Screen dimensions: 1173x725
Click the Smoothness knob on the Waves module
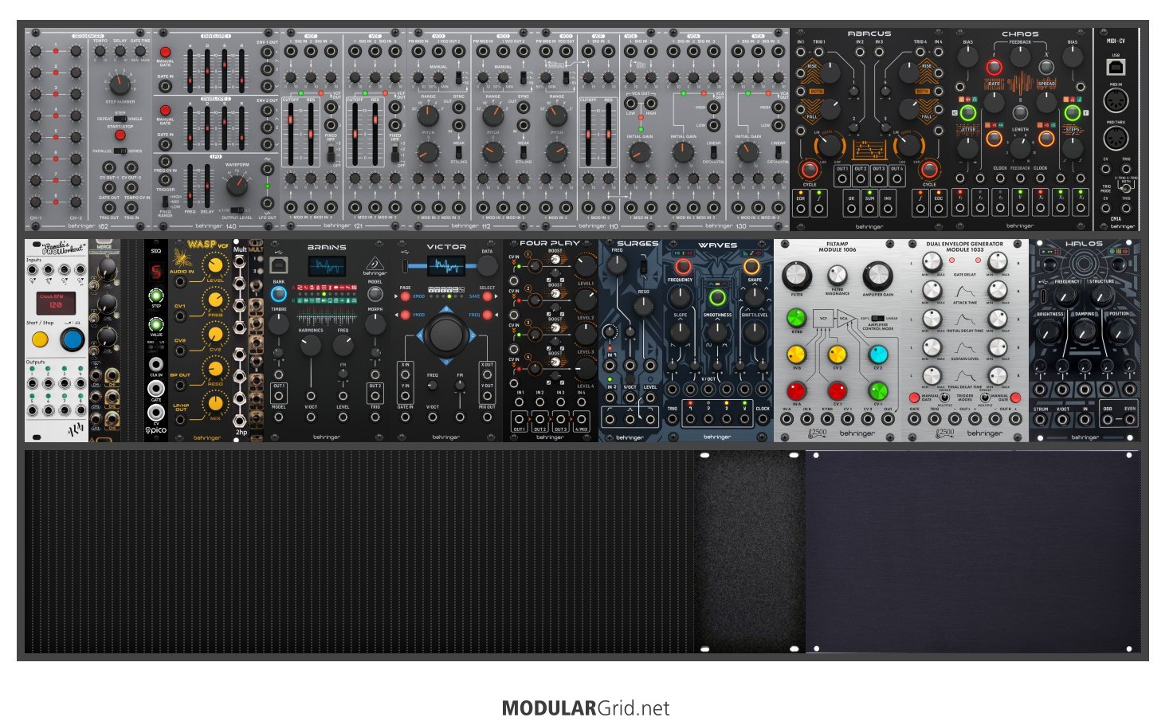click(717, 331)
